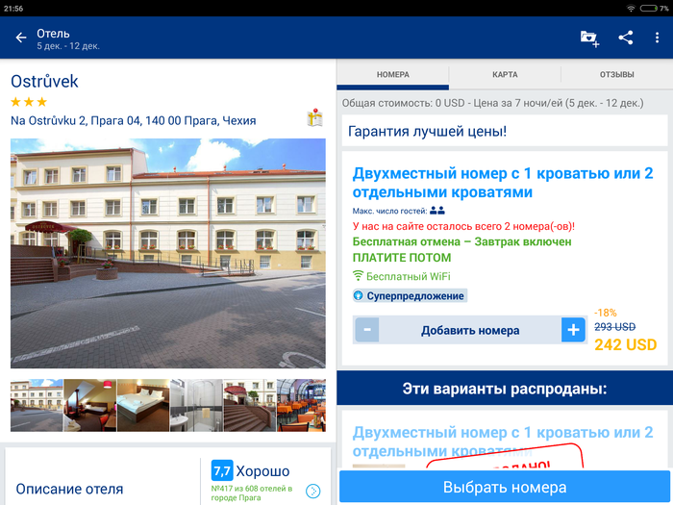This screenshot has width=673, height=505.
Task: Open restaurant with orange chairs thumbnail
Action: pos(301,405)
